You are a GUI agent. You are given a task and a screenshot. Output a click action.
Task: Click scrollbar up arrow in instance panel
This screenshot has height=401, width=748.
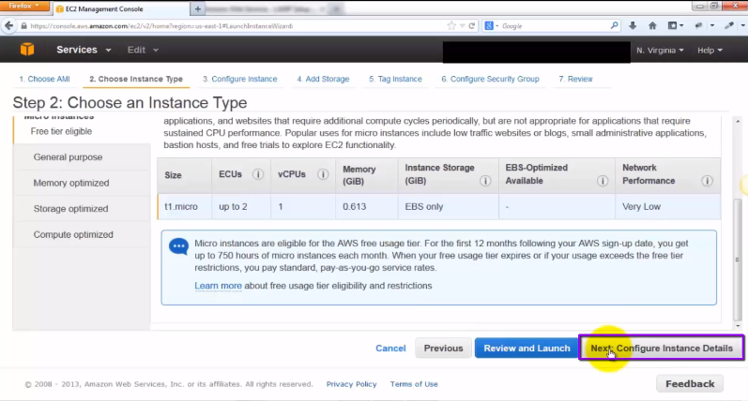coord(738,122)
